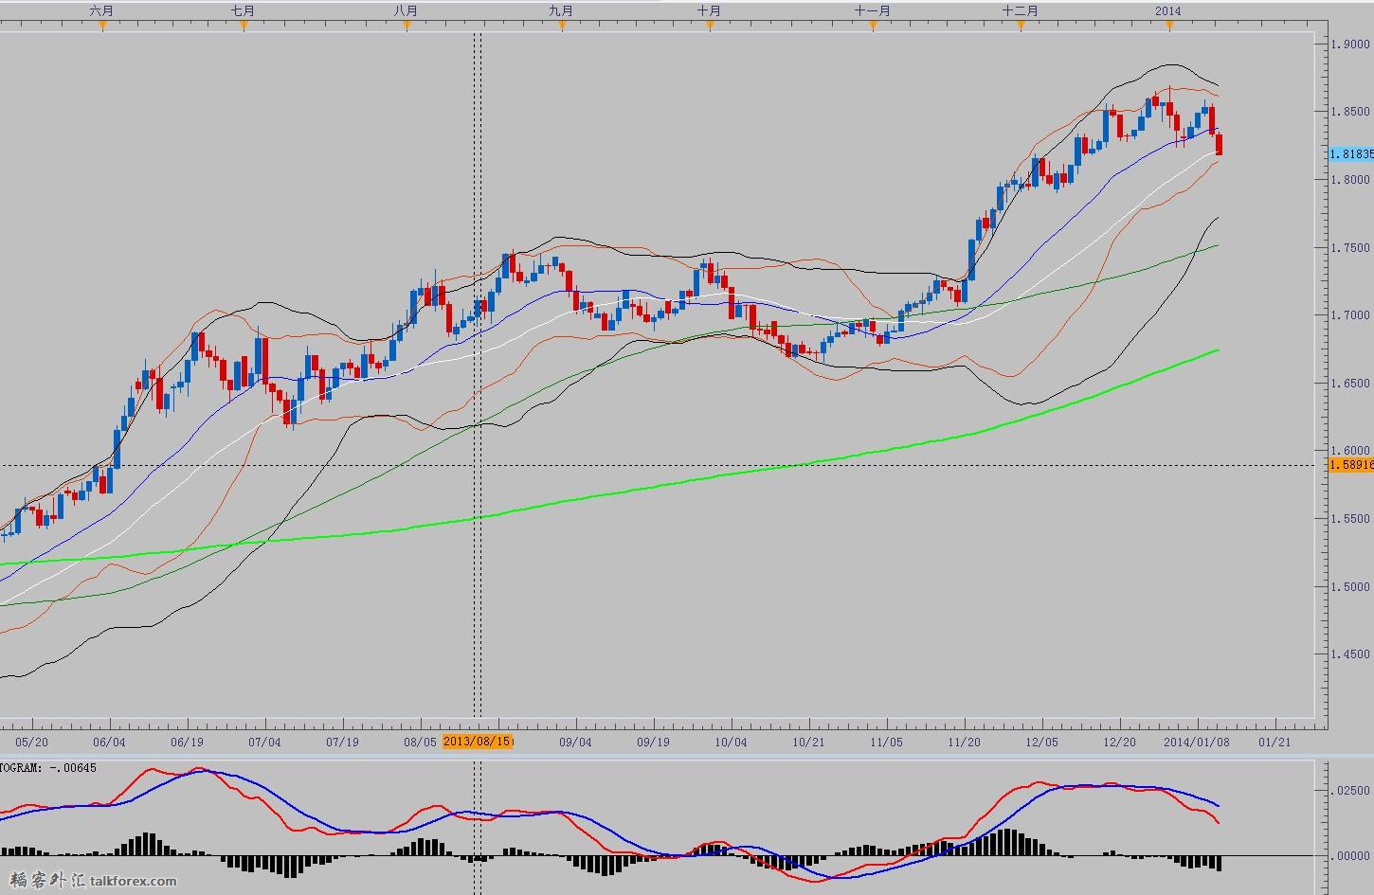
Task: Click the 10/04 date axis label
Action: click(x=731, y=743)
